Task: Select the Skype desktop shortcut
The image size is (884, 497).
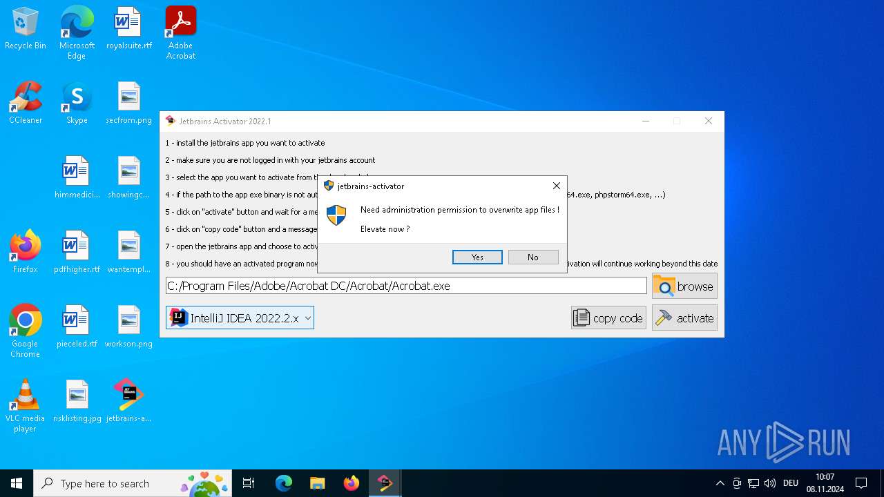Action: tap(77, 104)
